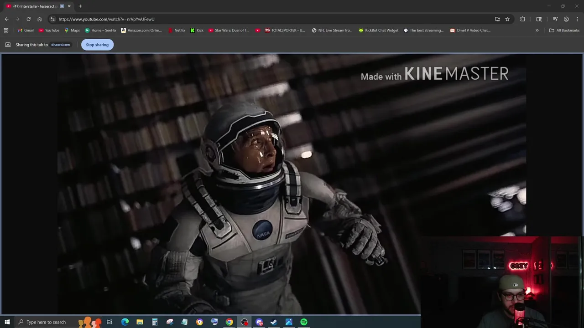Open a new browser tab
The image size is (584, 328).
click(80, 6)
